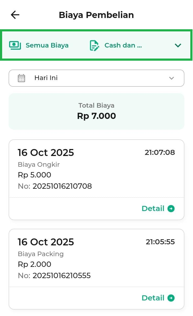The image size is (193, 316).
Task: Click the chevron in Hari Ini field
Action: point(172,78)
